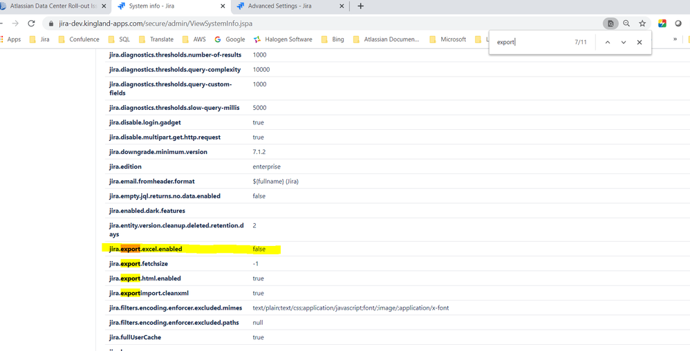Click jira.empty.jql.returns.no.data.enabled label

(x=165, y=196)
